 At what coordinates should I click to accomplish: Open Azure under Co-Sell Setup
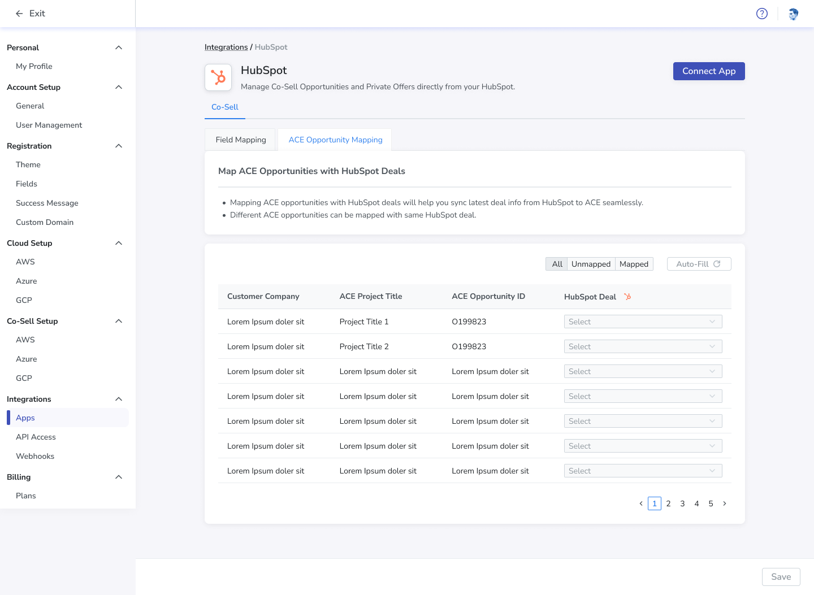(27, 359)
